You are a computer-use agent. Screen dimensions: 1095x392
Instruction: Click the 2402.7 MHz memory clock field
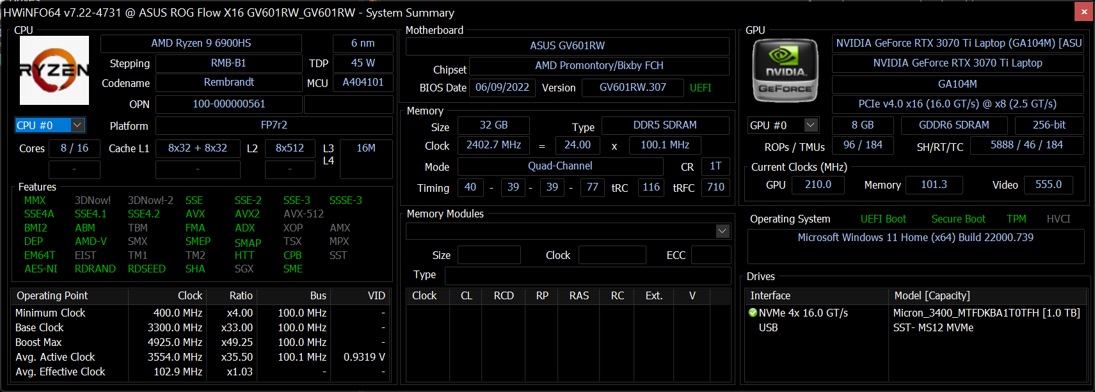point(493,145)
